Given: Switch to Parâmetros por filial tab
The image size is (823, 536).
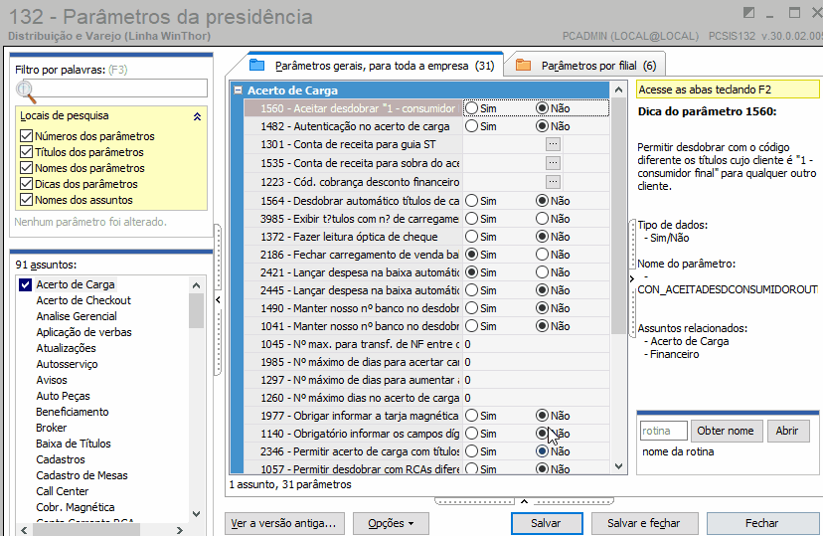Looking at the screenshot, I should pyautogui.click(x=586, y=66).
